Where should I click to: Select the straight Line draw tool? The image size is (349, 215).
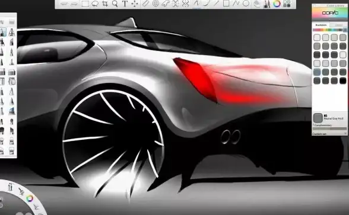pyautogui.click(x=216, y=4)
